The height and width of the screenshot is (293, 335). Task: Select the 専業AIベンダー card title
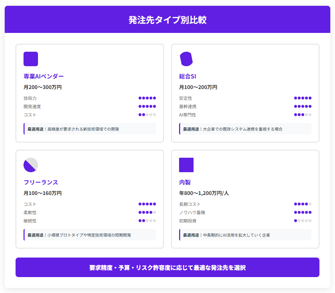coord(43,76)
